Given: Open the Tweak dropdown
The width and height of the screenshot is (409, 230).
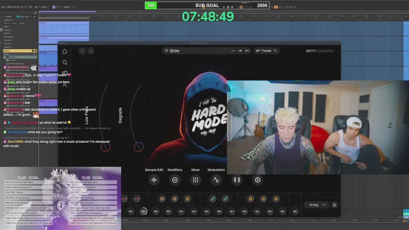Looking at the screenshot, I should (x=266, y=51).
